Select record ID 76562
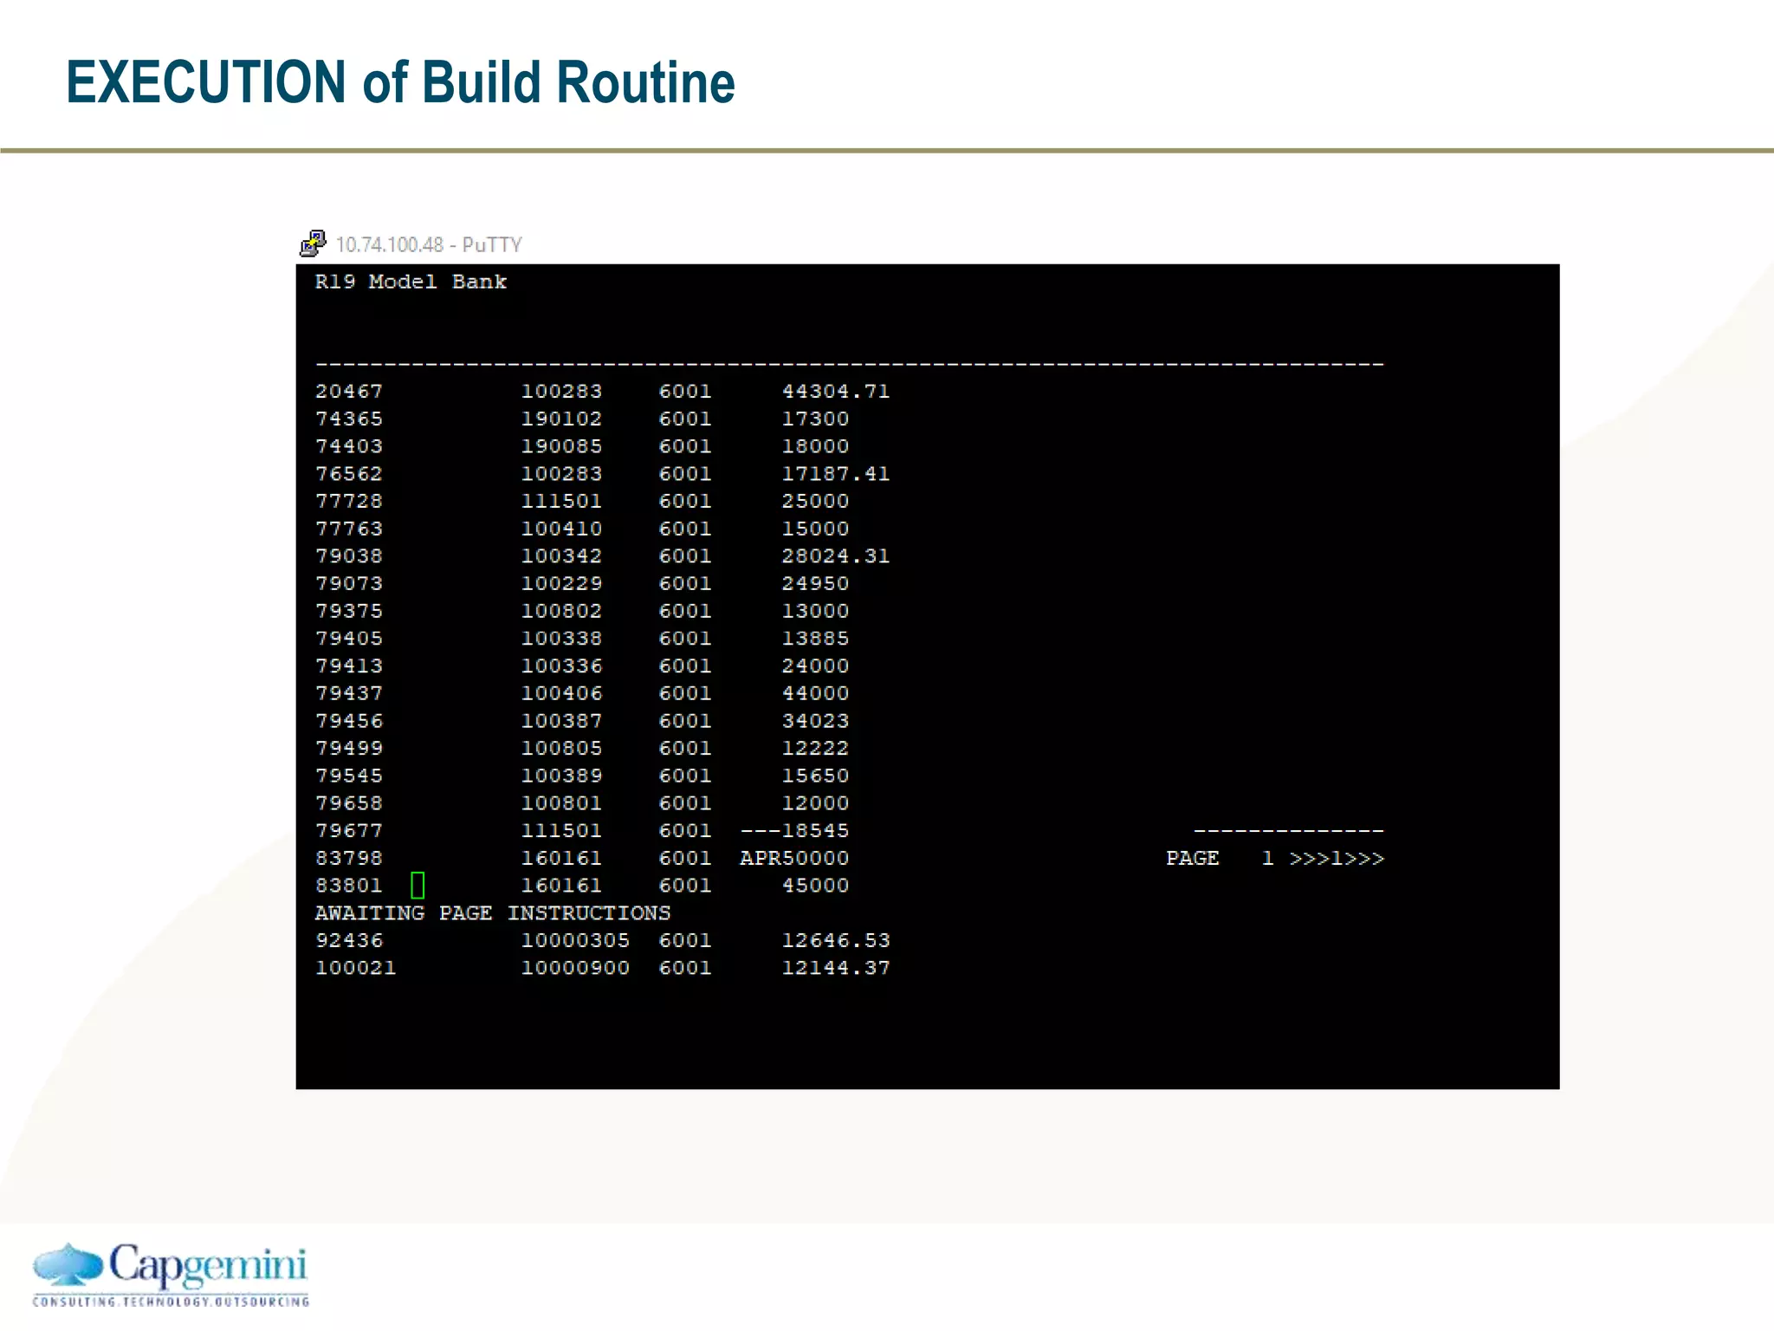The image size is (1774, 1331). [x=349, y=474]
